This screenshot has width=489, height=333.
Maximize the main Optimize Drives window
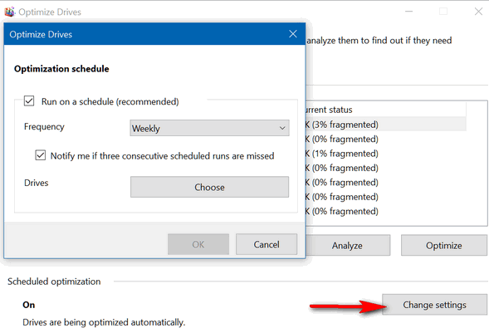pos(443,12)
